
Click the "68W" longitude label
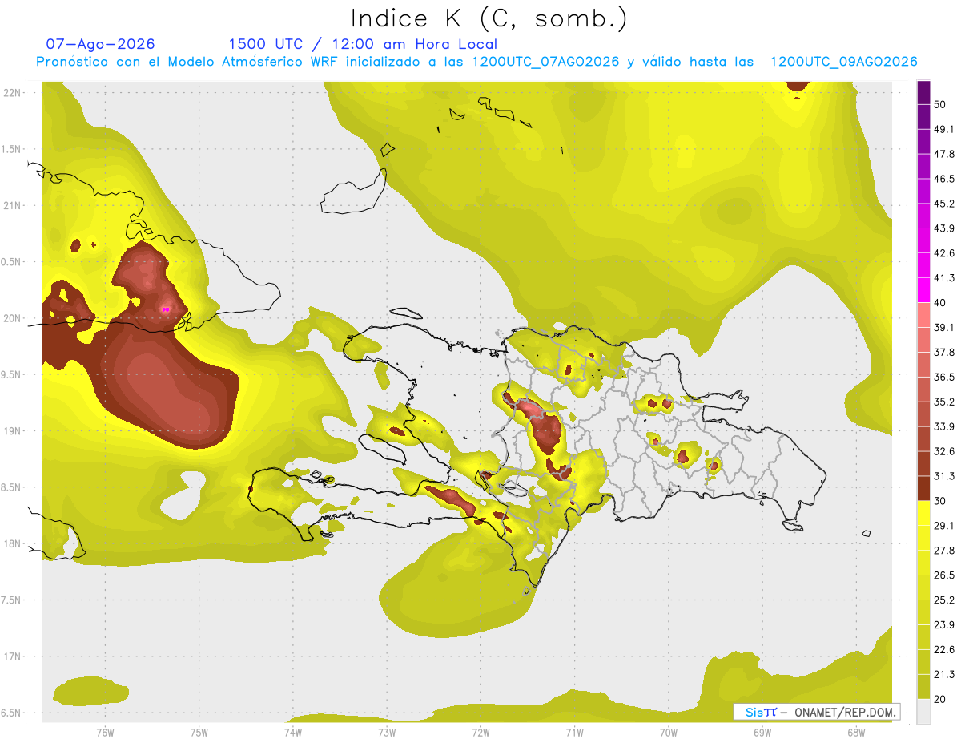coord(856,733)
